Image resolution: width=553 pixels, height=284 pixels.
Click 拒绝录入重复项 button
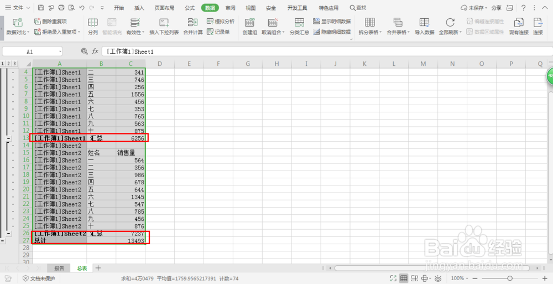click(57, 32)
